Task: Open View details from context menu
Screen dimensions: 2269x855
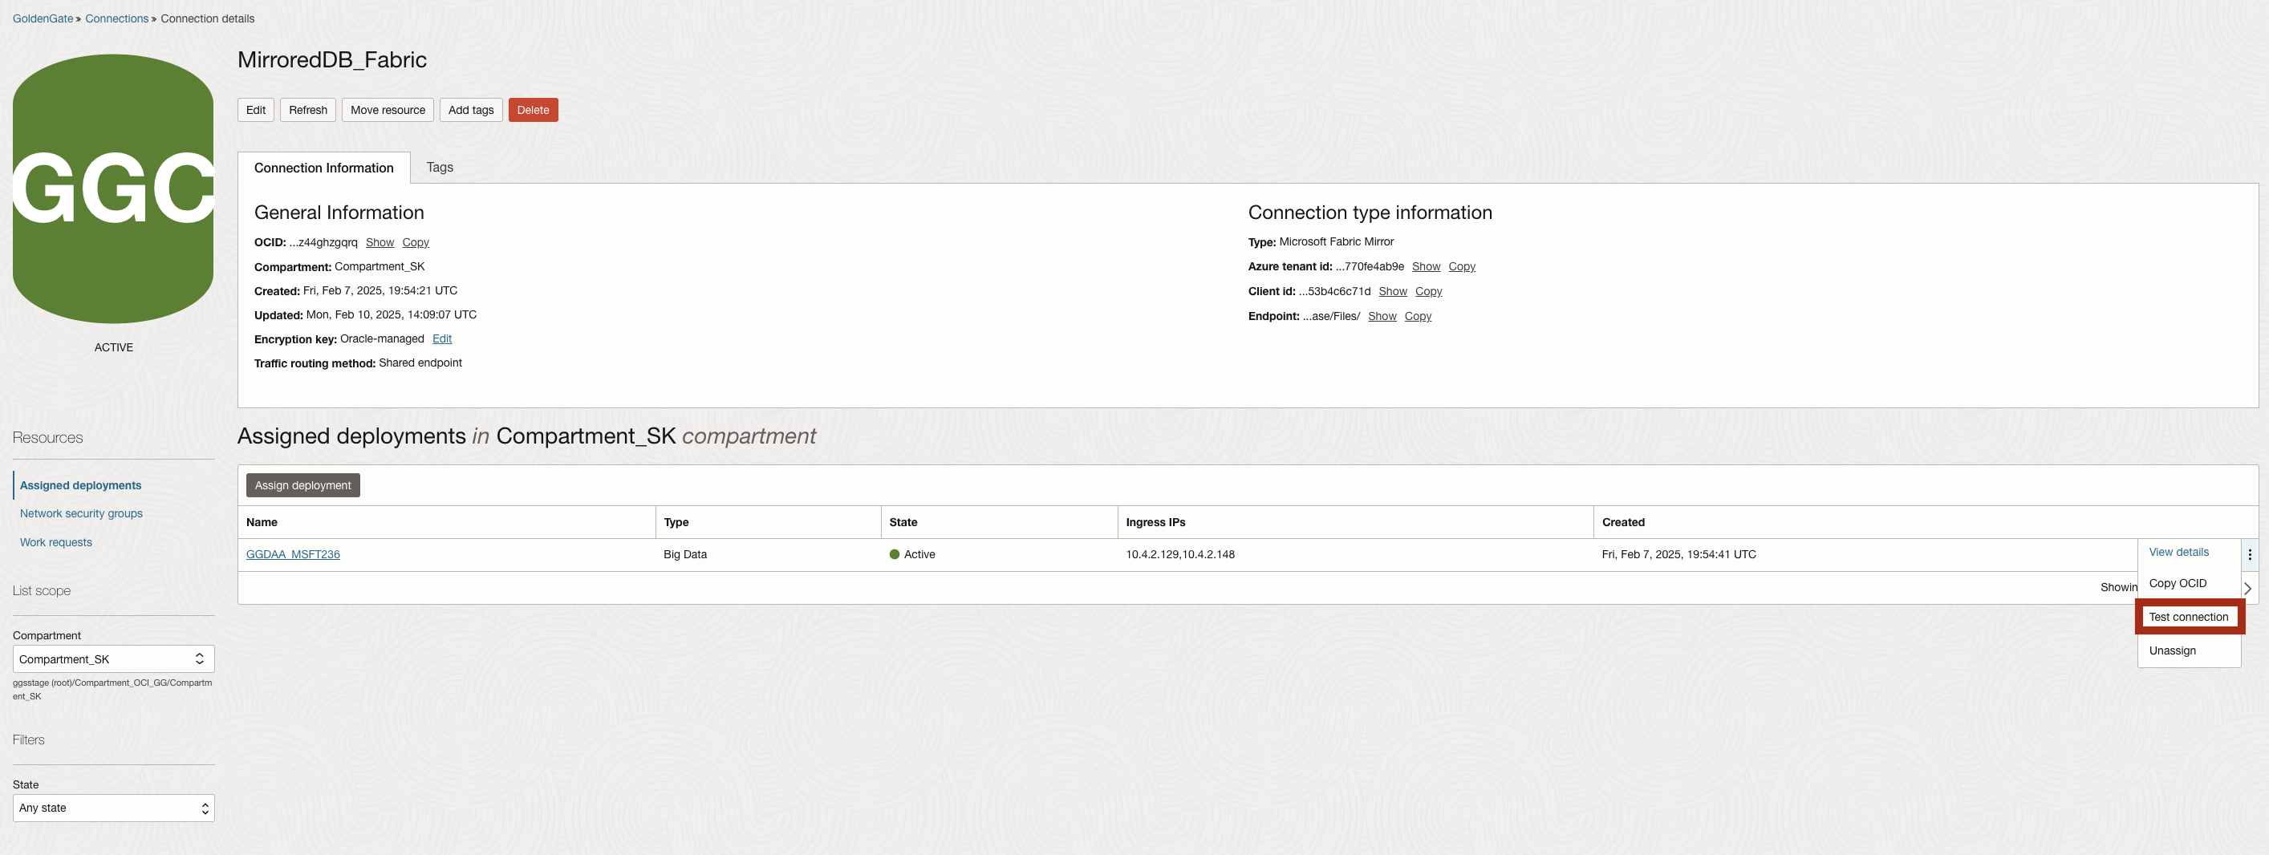Action: (2178, 552)
